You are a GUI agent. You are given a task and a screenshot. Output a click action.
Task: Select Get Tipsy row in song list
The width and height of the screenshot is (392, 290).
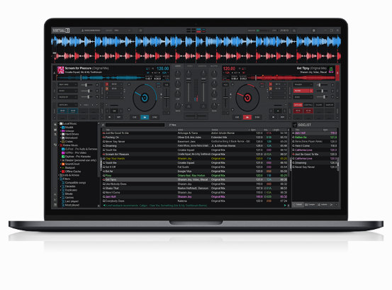point(195,179)
